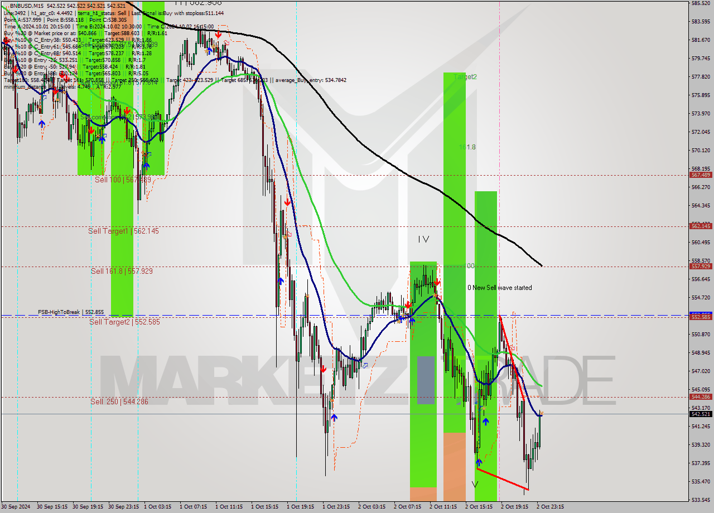Select the 'Sell Target1 | 562.145' label

[123, 231]
